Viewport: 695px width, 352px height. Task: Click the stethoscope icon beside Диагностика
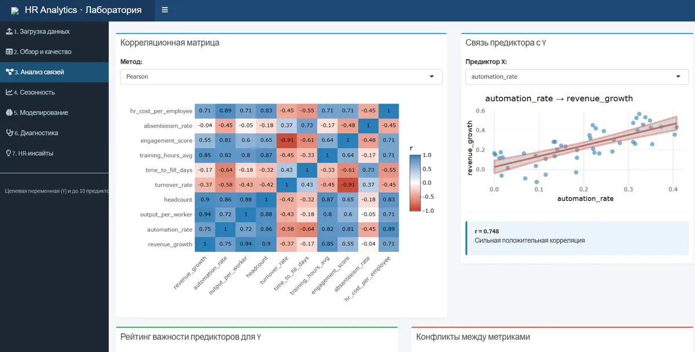coord(9,133)
